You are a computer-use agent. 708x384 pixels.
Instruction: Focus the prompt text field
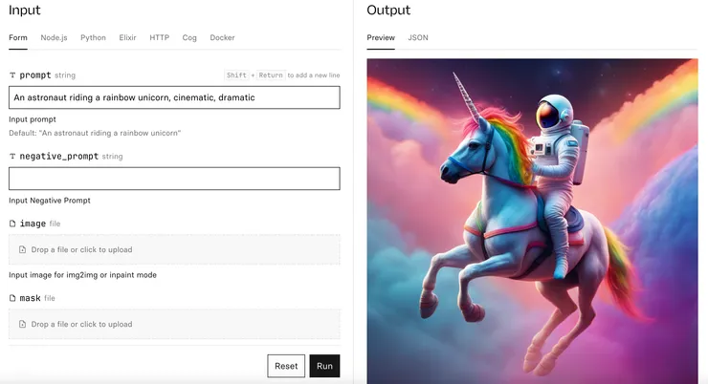(174, 97)
